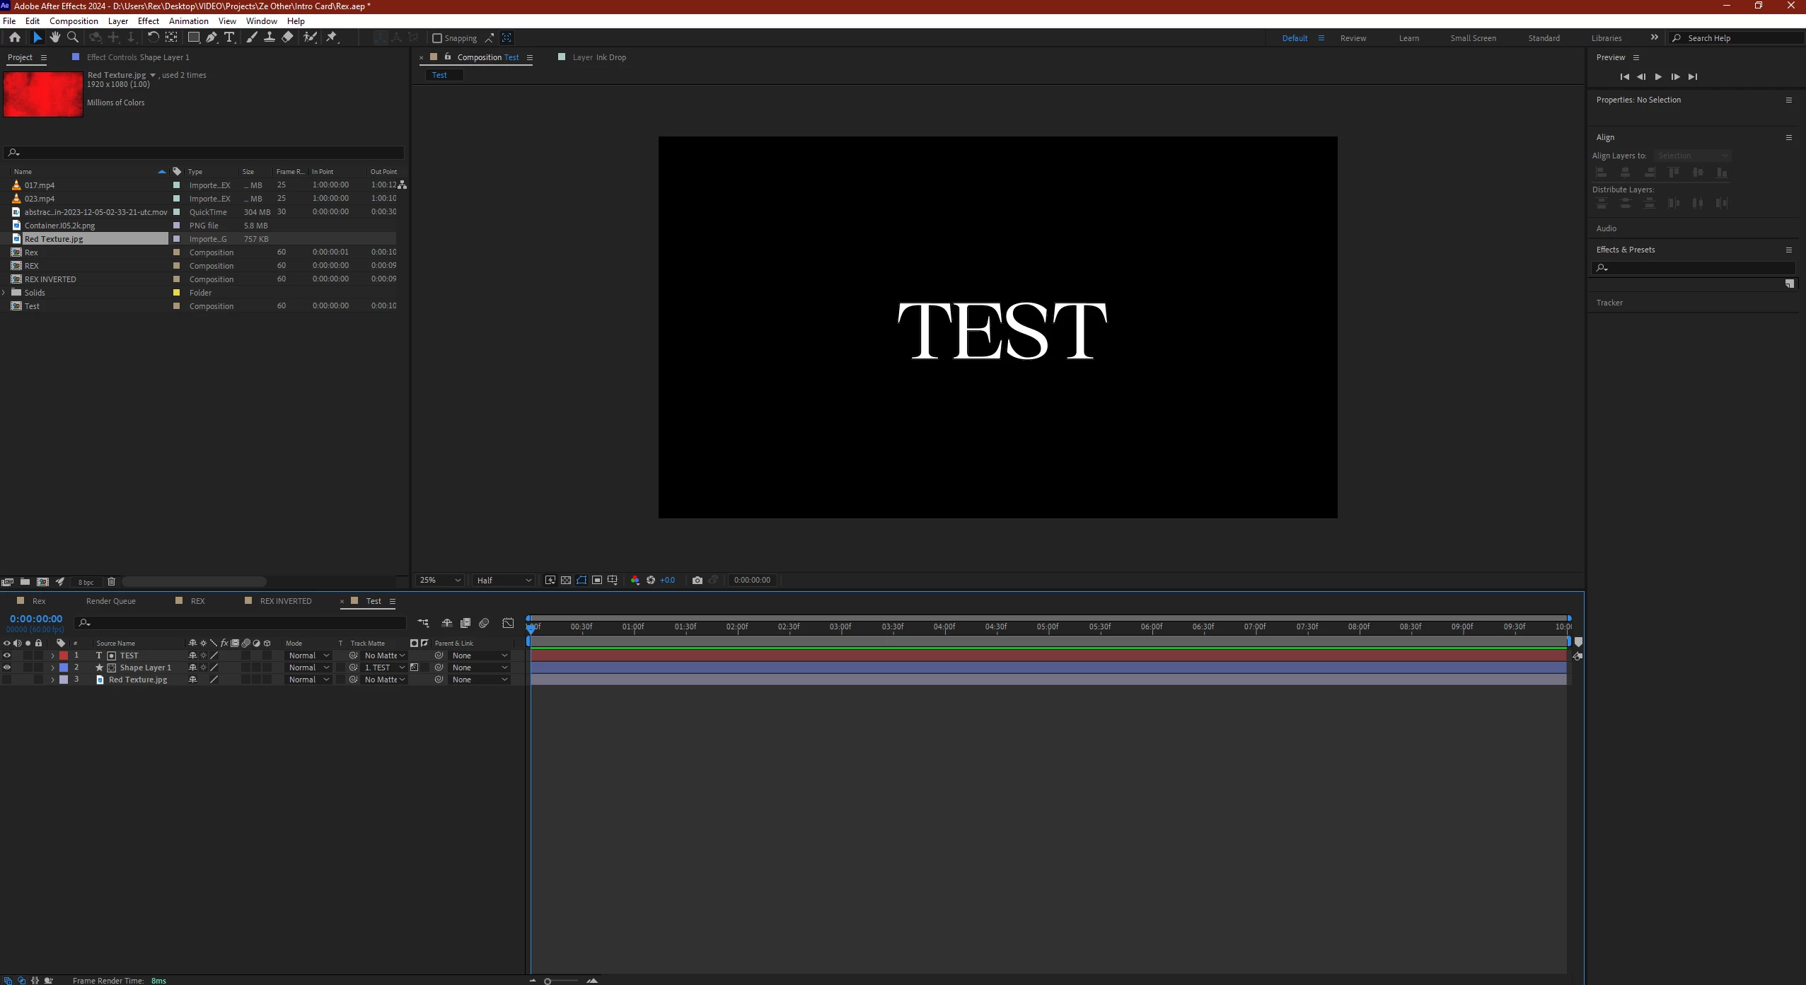The image size is (1806, 985).
Task: Click the red label swatch of TEST layer
Action: (64, 655)
